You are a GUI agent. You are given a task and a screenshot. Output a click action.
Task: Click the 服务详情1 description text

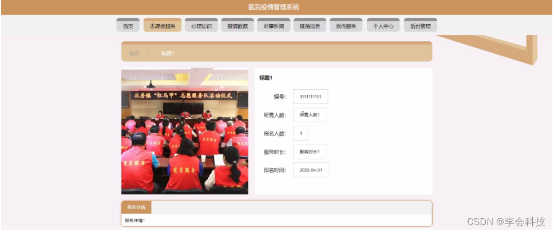pyautogui.click(x=135, y=221)
